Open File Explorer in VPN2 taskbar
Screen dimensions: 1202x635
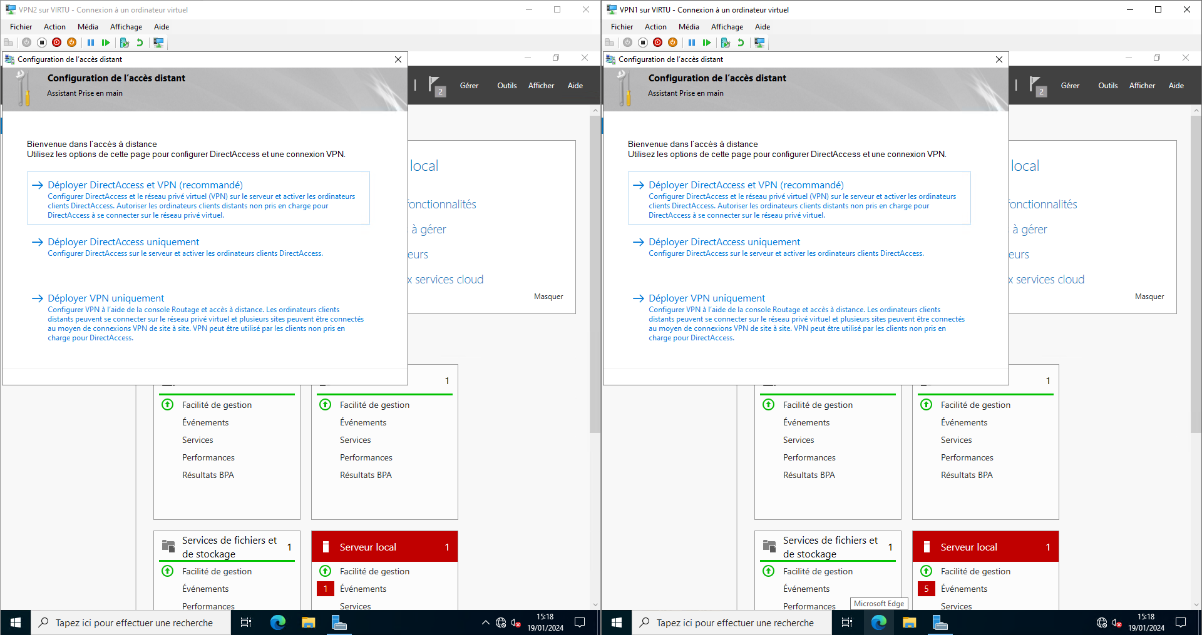tap(308, 622)
